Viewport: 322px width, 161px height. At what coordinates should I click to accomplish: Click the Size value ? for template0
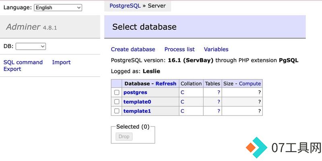point(260,102)
